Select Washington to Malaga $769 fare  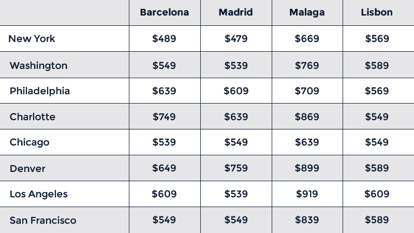pyautogui.click(x=307, y=66)
